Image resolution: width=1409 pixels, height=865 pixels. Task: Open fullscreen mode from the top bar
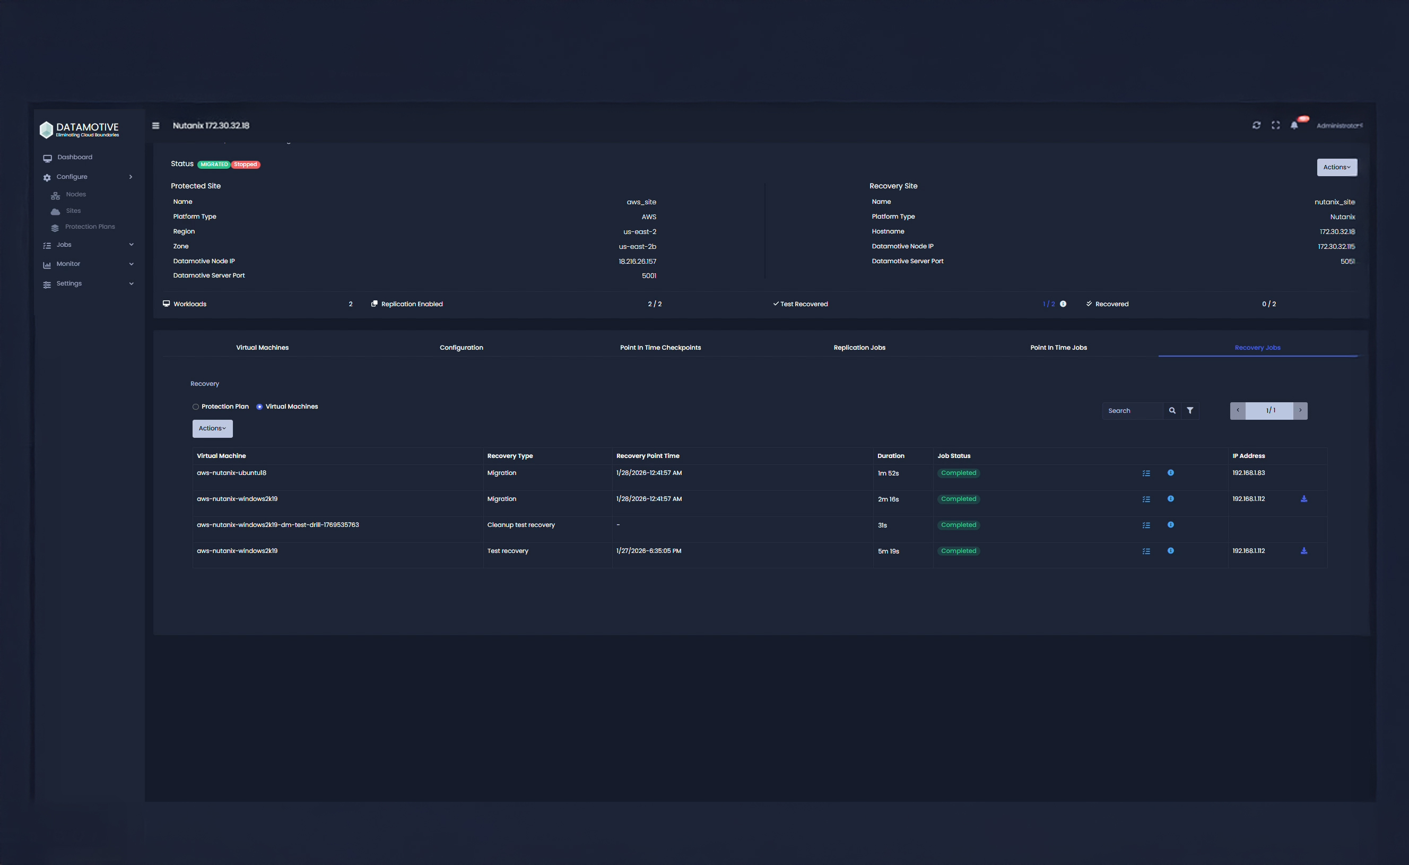(1276, 125)
